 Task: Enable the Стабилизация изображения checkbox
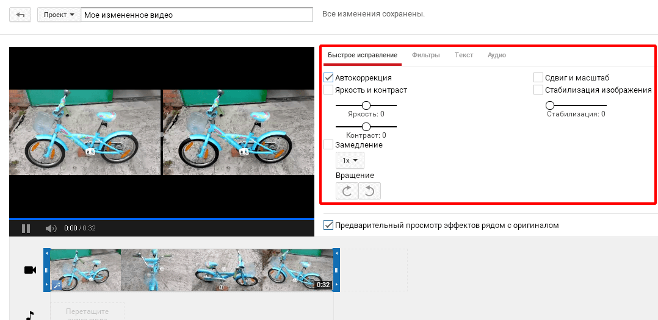pyautogui.click(x=538, y=90)
